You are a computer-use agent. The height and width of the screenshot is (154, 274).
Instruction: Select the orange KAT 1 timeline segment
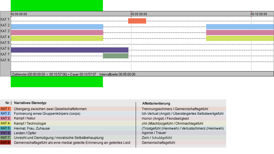tap(137, 21)
